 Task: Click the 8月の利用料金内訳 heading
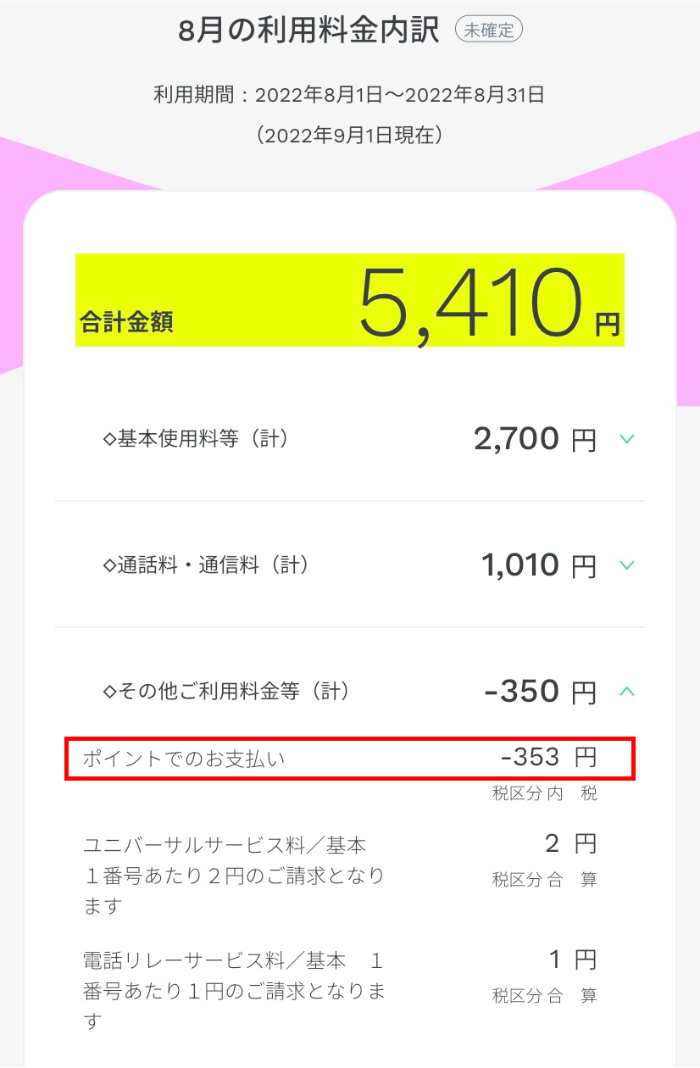(x=308, y=31)
